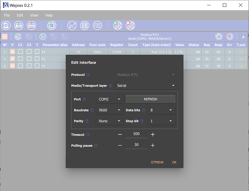Click the REFRESH ports button
Screen dimensions: 249x191
151,99
